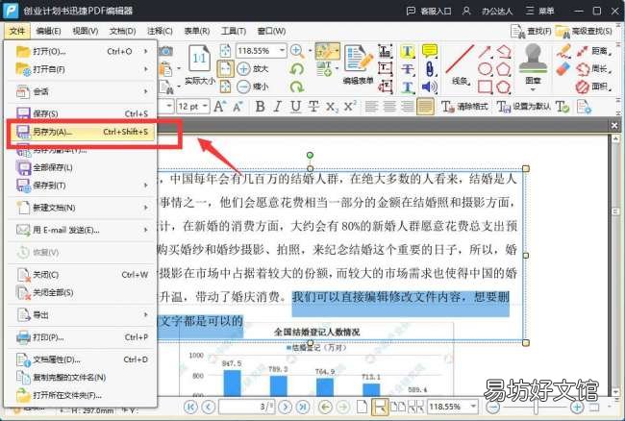Click the grow font size icon

coord(219,107)
